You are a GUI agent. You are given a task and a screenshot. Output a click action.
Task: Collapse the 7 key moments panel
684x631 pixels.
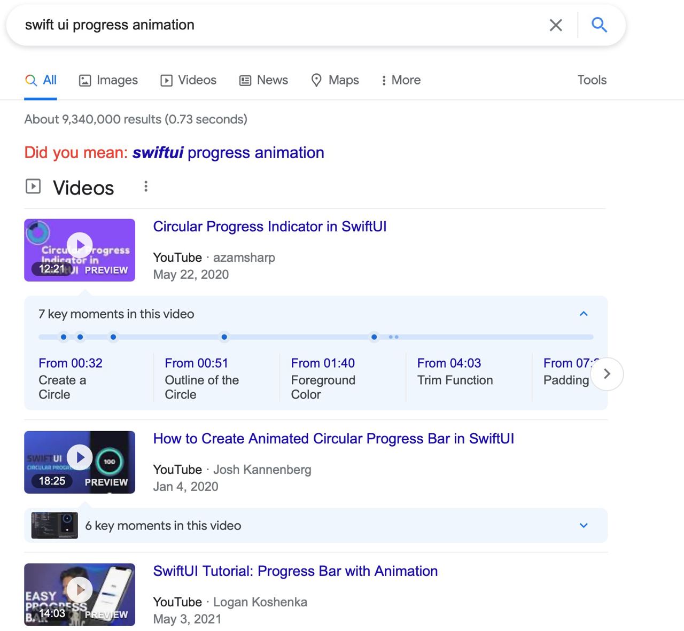click(584, 314)
